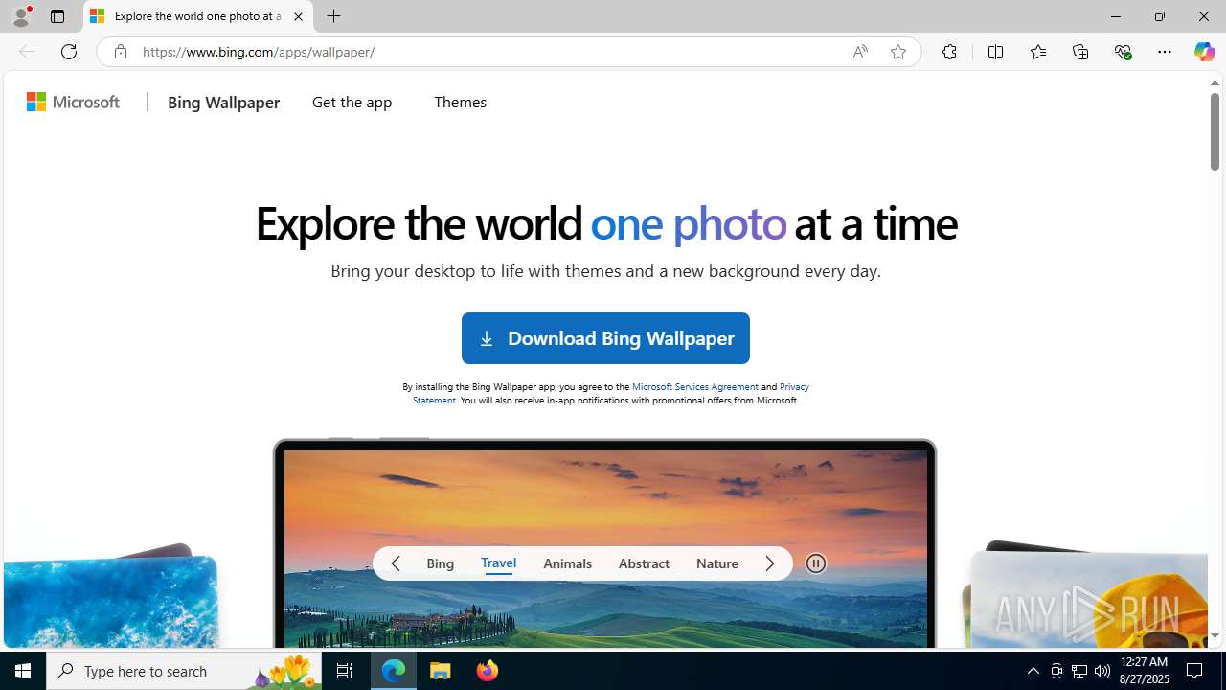This screenshot has height=690, width=1226.
Task: Click the browser Back arrow
Action: [27, 52]
